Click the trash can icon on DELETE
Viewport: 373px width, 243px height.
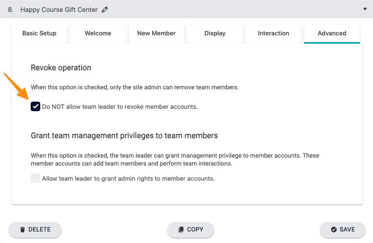click(23, 229)
